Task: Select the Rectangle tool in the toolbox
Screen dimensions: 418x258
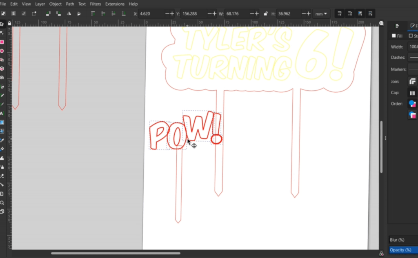Action: click(x=2, y=42)
